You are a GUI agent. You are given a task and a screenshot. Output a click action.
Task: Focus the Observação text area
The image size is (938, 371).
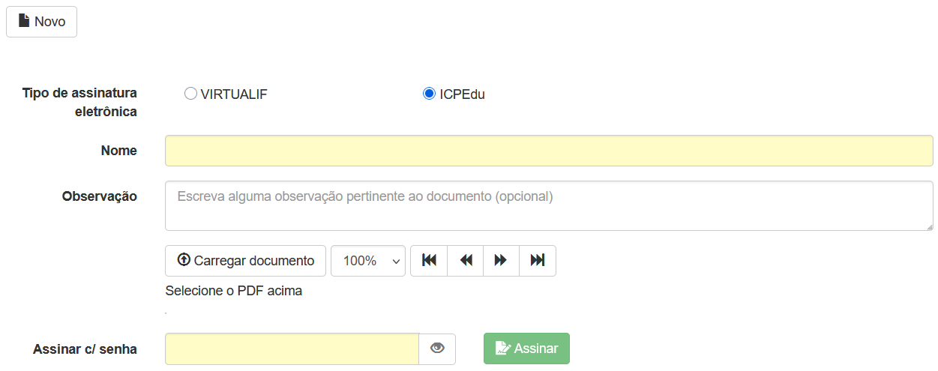(x=548, y=205)
